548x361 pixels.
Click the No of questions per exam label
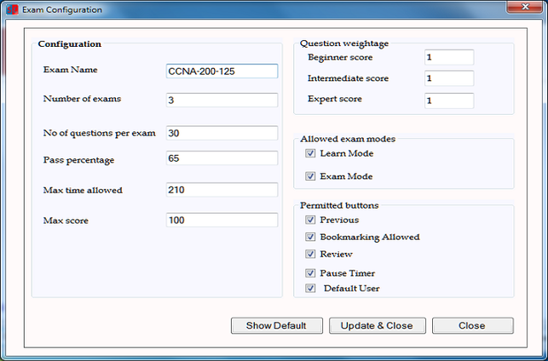click(x=99, y=134)
